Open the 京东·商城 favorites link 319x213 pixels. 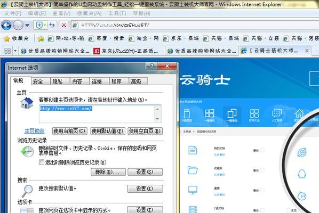181,38
